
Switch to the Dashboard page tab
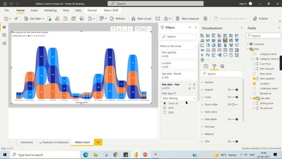tap(26, 142)
